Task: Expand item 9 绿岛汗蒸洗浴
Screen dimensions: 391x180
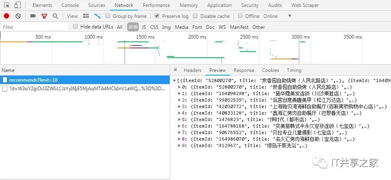Action: (x=179, y=145)
